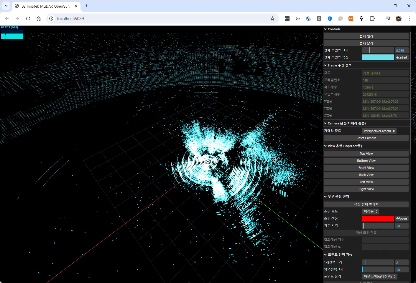Screen dimensions: 416x283
Task: Open the Extensions puzzle-piece menu
Action: (372, 19)
